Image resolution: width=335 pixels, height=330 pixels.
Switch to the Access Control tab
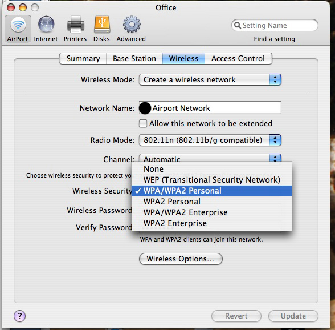click(238, 58)
